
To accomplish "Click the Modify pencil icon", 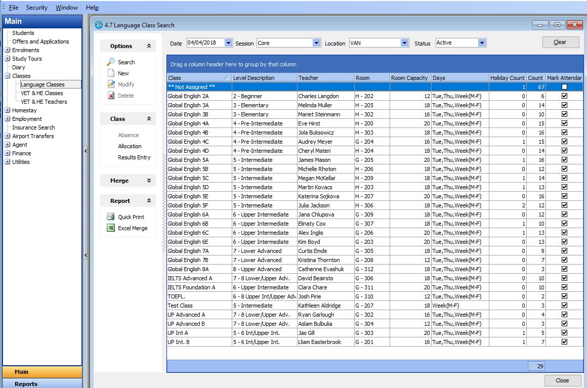I will click(111, 84).
